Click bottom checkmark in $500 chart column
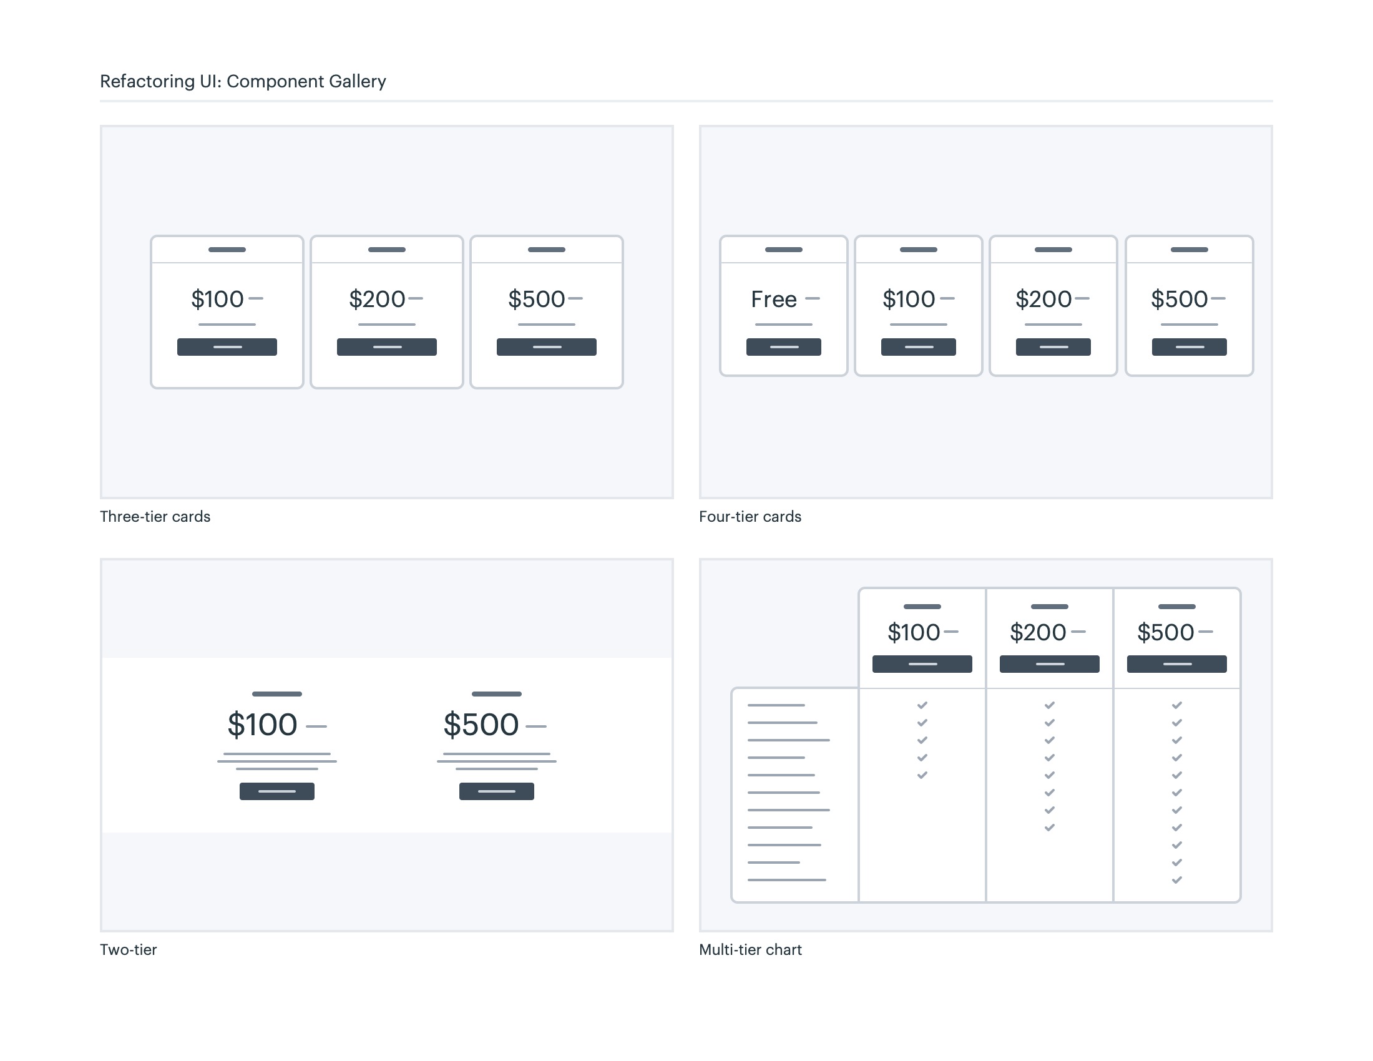The height and width of the screenshot is (1061, 1373). (1176, 880)
